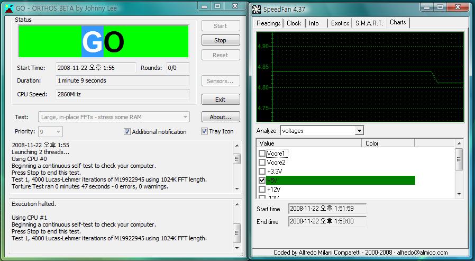Open the About... dialog
Image resolution: width=475 pixels, height=261 pixels.
221,116
